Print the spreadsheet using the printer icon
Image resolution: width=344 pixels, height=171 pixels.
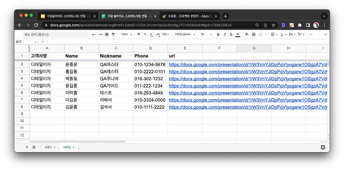pyautogui.click(x=107, y=34)
